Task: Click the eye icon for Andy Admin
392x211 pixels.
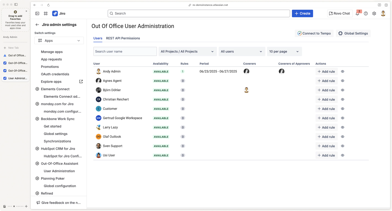Action: point(343,71)
